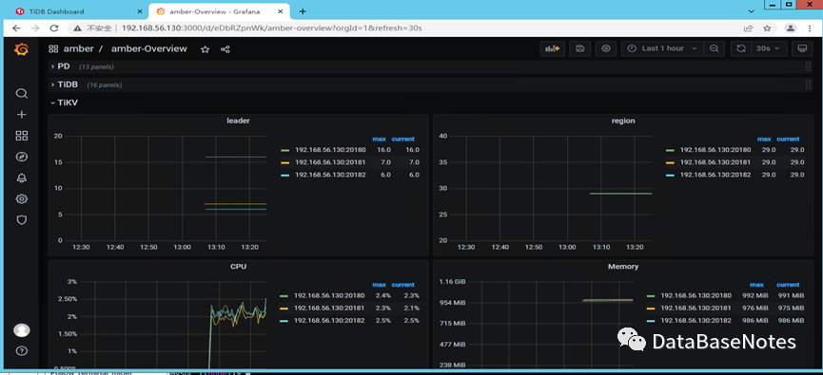Click the dashboards grid icon beside amber
Image resolution: width=823 pixels, height=375 pixels.
(53, 49)
